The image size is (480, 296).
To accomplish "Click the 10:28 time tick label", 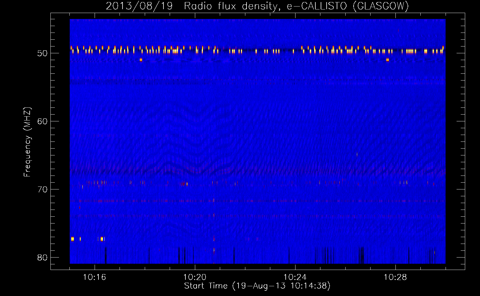I will click(395, 277).
